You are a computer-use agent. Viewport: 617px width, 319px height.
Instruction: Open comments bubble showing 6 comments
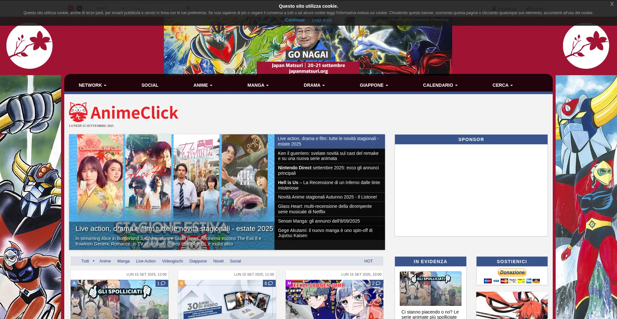pos(269,283)
